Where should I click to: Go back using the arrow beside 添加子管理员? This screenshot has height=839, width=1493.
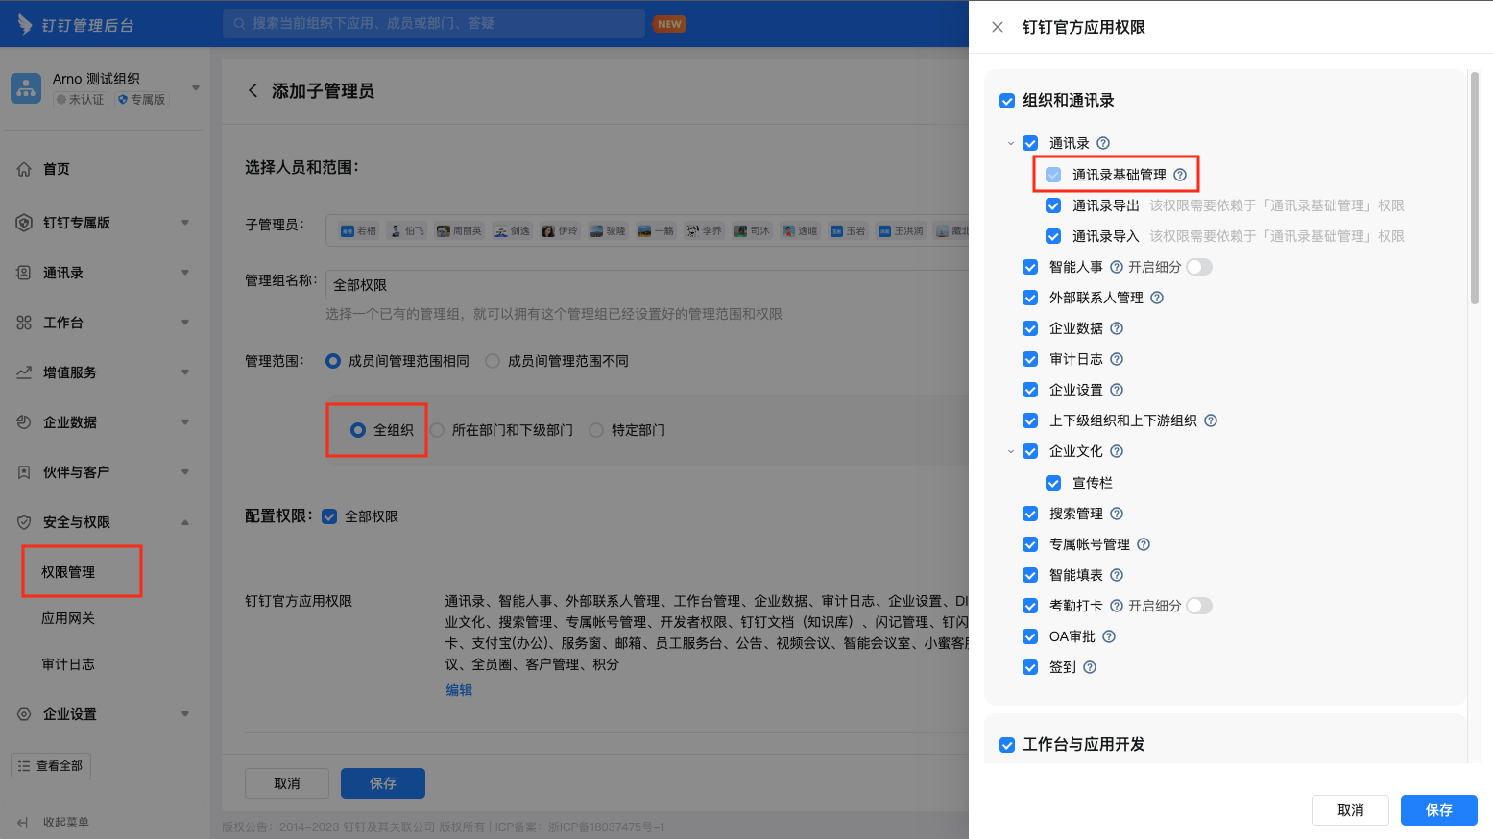(253, 90)
